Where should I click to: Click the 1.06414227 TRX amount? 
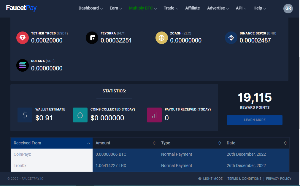tap(111, 166)
